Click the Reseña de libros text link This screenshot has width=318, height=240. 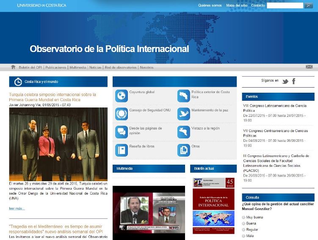point(142,146)
